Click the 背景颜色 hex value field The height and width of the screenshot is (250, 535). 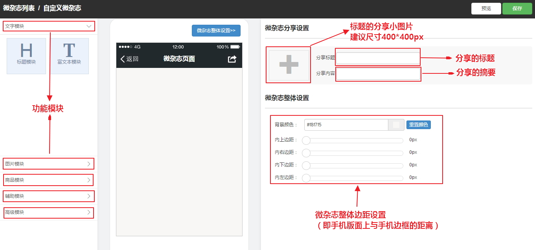[346, 125]
